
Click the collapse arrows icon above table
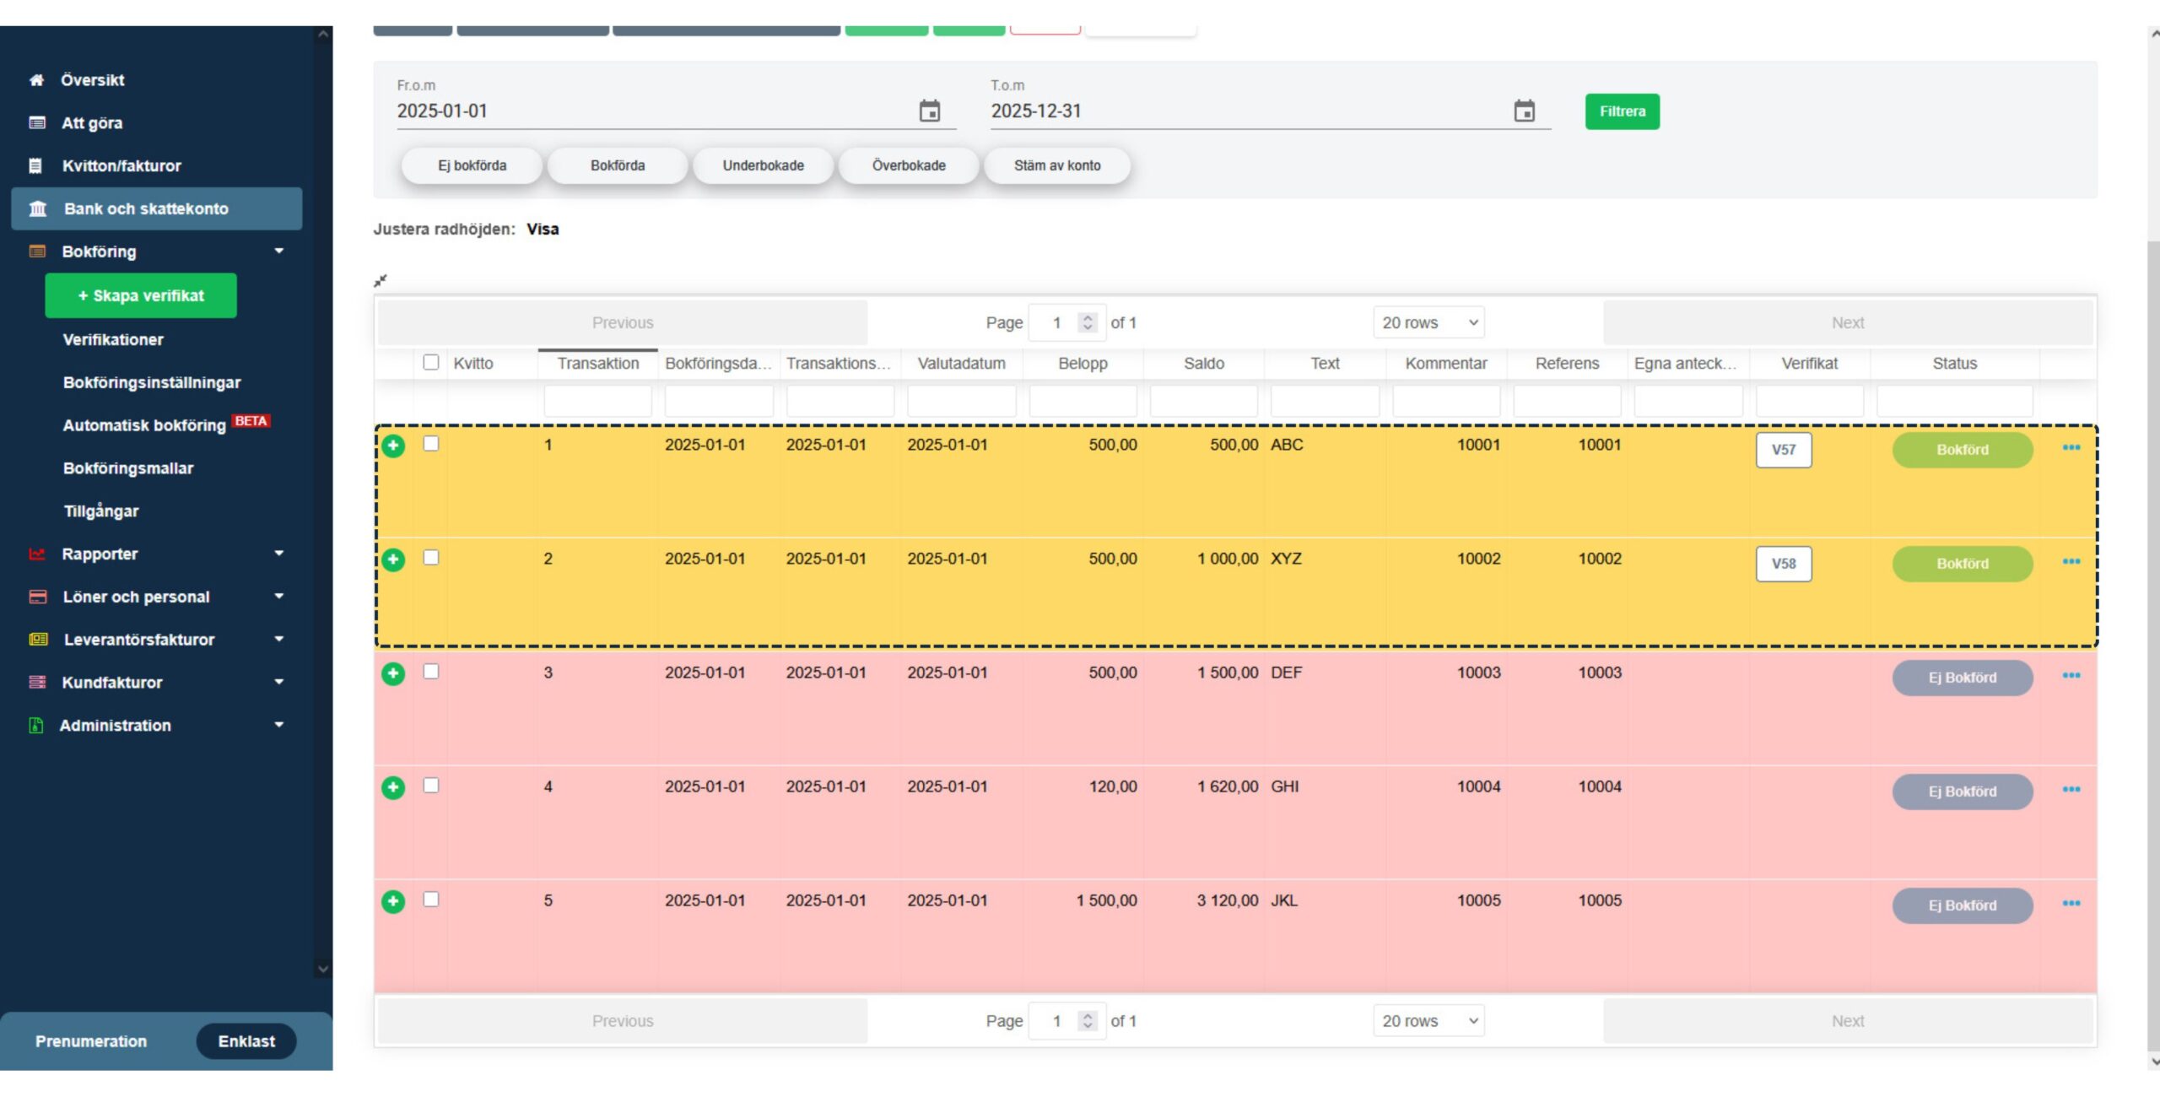[381, 281]
